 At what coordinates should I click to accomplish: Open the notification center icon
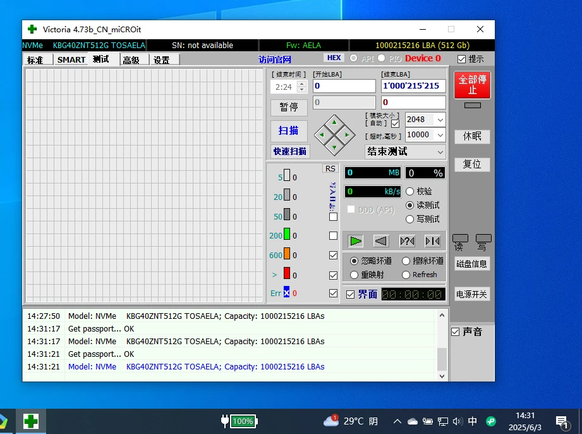(x=562, y=422)
